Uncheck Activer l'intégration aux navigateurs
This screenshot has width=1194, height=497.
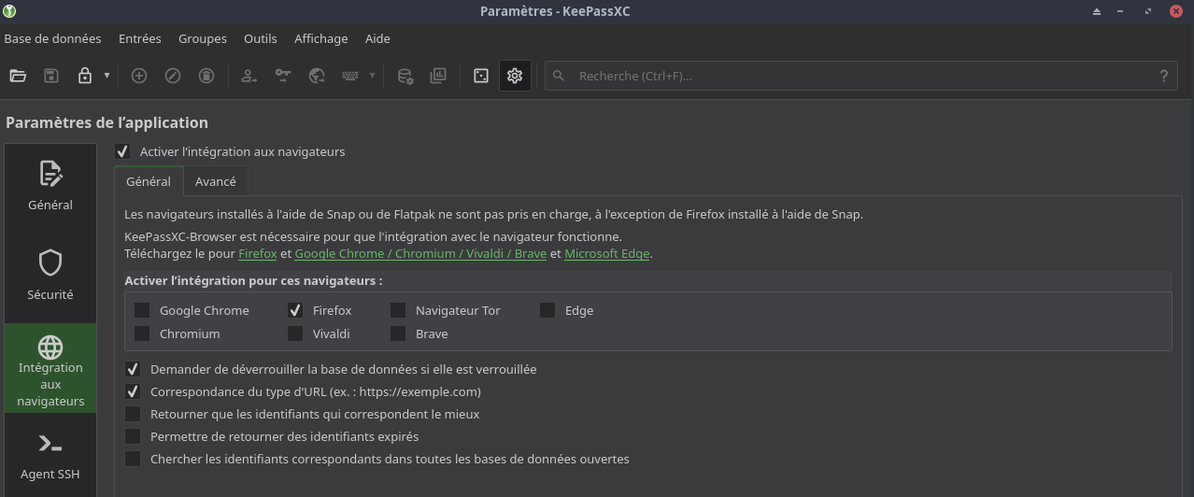(122, 151)
